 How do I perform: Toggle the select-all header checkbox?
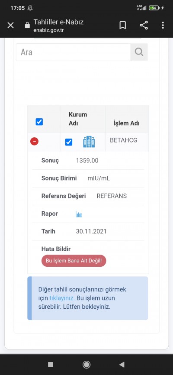[x=39, y=122]
